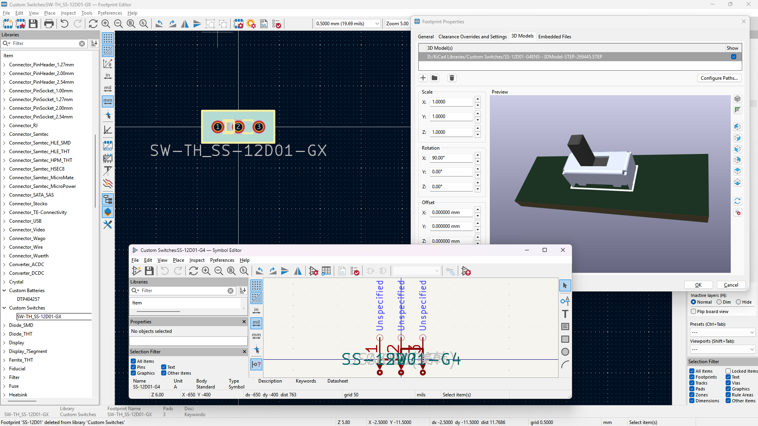Switch to Clearance Overrides and Settings tab
This screenshot has width=758, height=426.
point(472,36)
